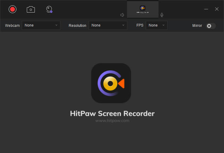Screen dimensions: 224x153
Task: Select the HitPaw screen preview thumbnail
Action: 143,10
